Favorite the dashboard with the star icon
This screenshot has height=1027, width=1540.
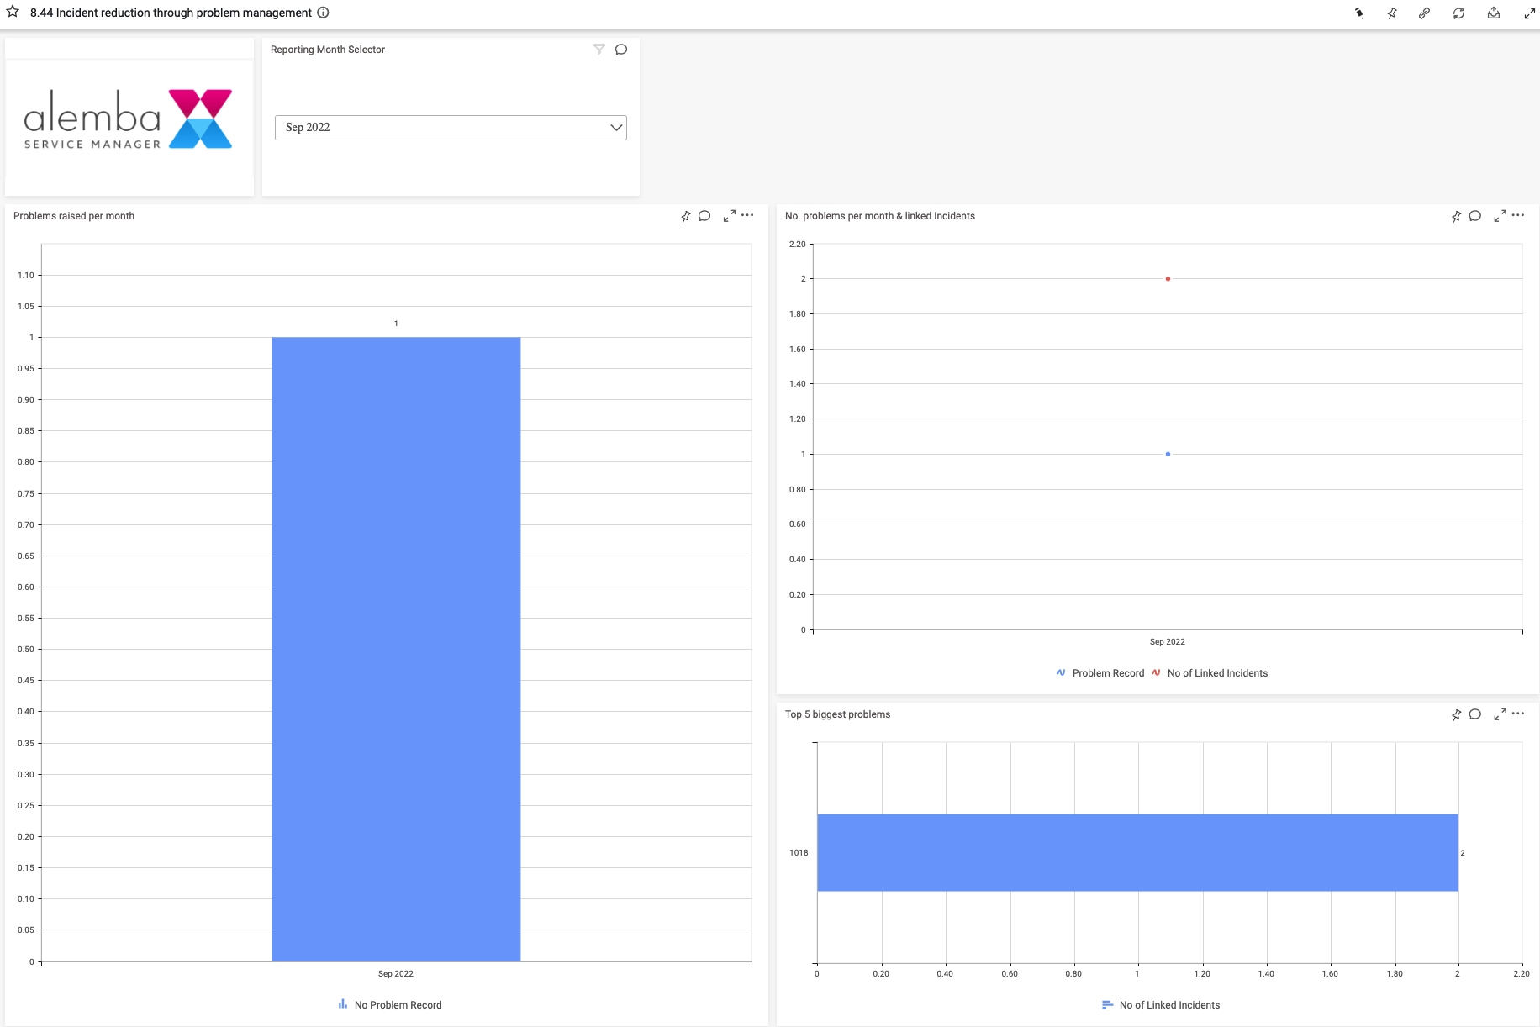(13, 12)
